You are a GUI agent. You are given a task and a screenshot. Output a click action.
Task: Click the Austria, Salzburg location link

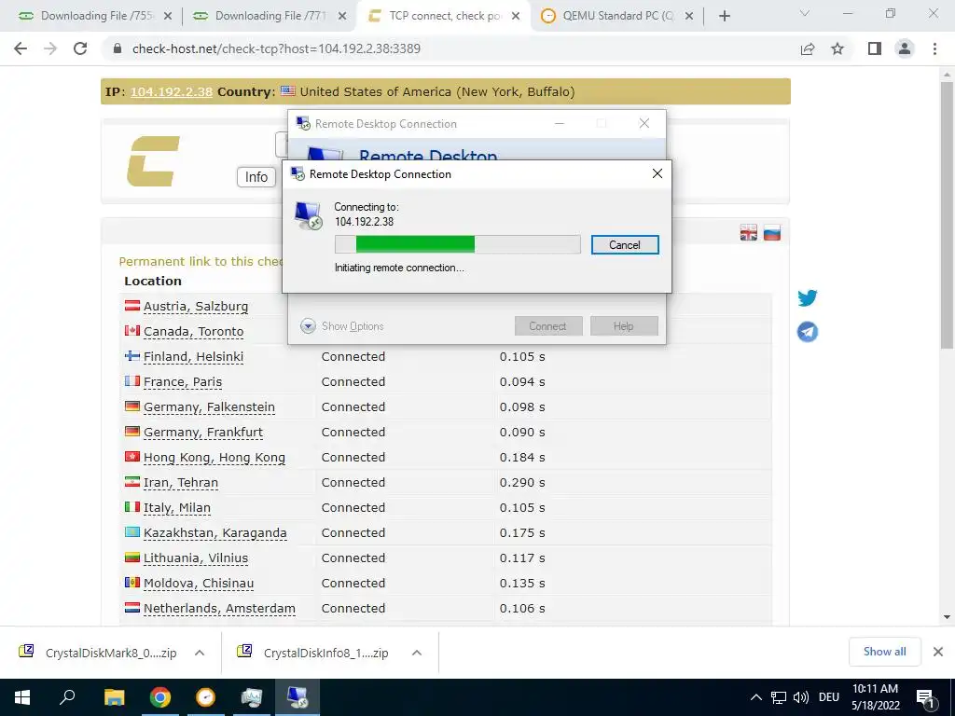point(196,306)
